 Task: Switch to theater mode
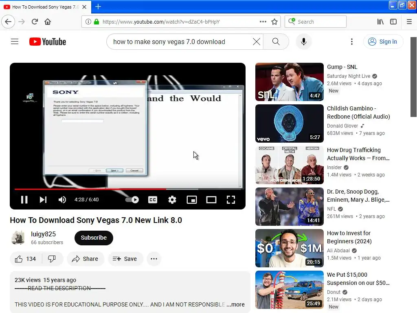tap(211, 200)
